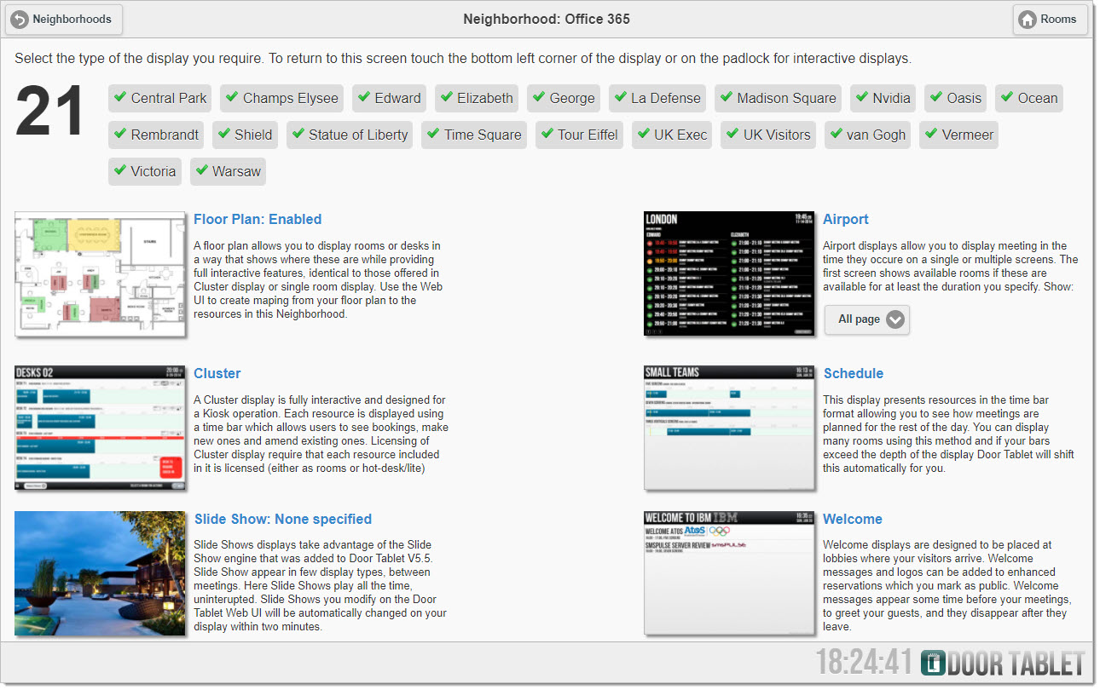Expand the All page dropdown
Viewport: 1100px width, 690px height.
click(x=867, y=319)
